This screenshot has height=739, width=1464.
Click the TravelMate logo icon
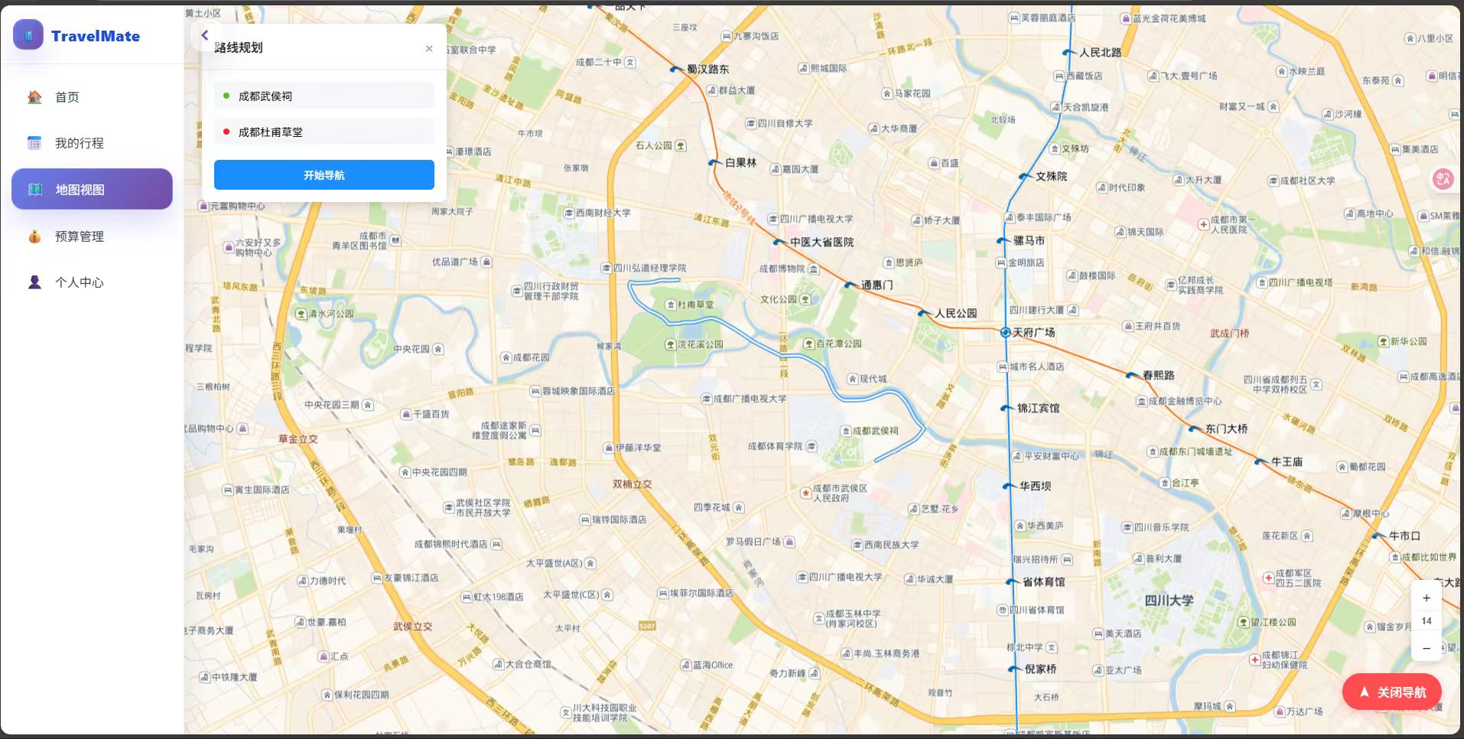pyautogui.click(x=28, y=34)
